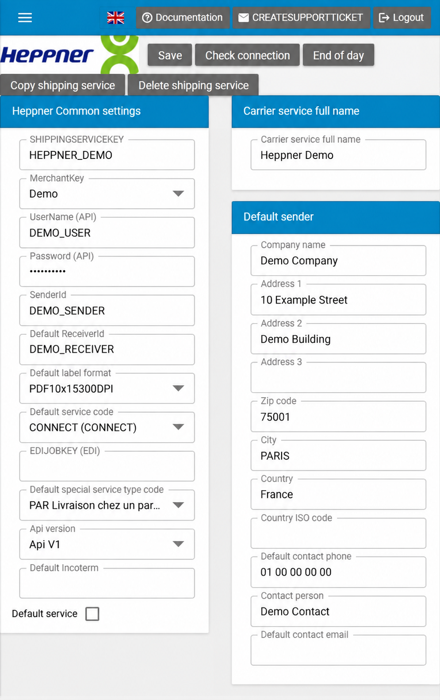Focus the Country ISO code field
Image resolution: width=440 pixels, height=700 pixels.
338,534
